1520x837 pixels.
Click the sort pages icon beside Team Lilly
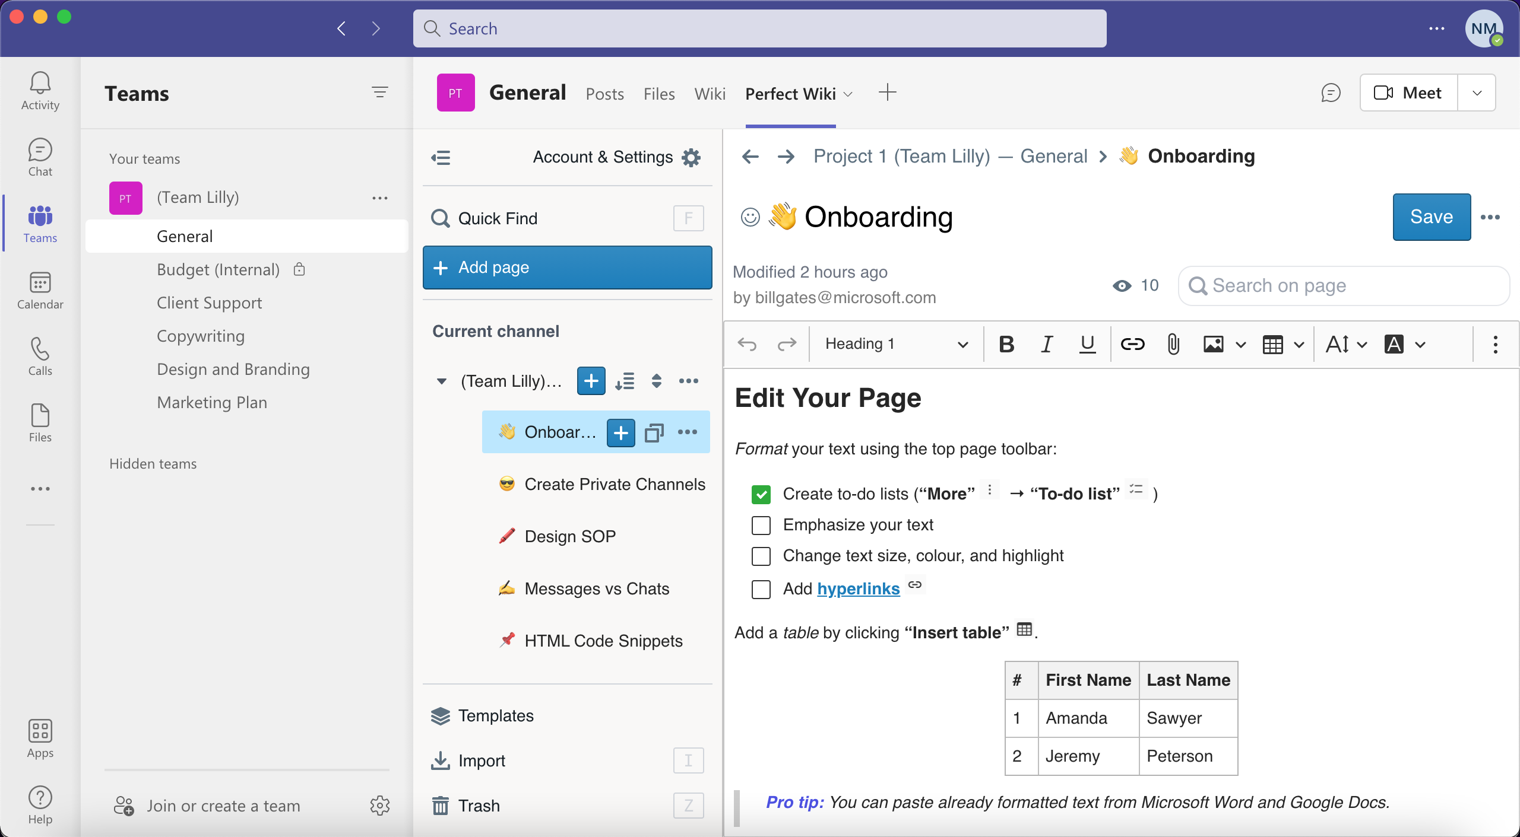[625, 381]
